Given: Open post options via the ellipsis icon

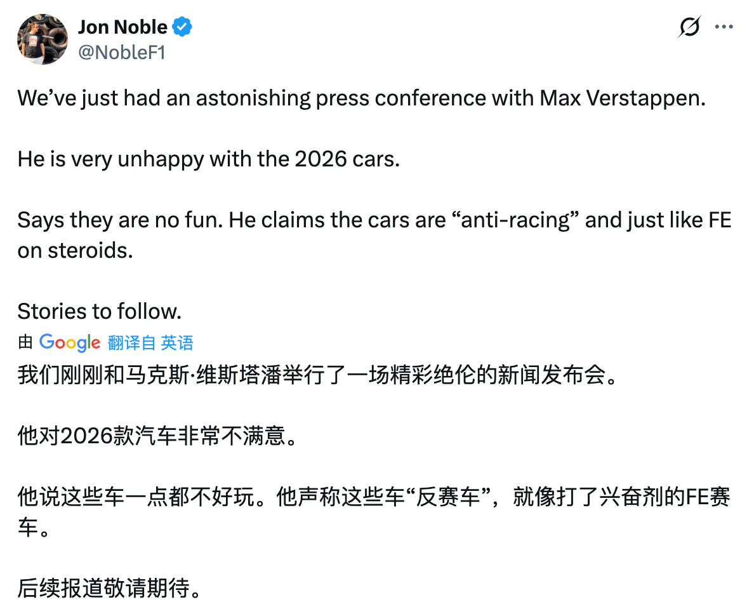Looking at the screenshot, I should pos(724,27).
